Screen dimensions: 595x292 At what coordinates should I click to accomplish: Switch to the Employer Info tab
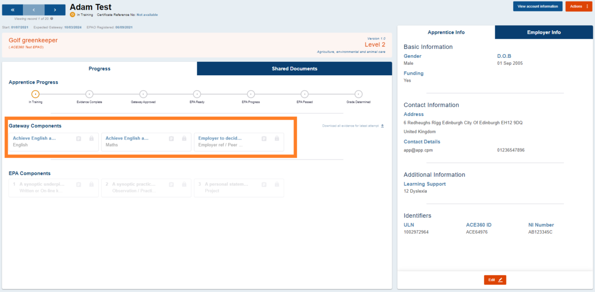pyautogui.click(x=543, y=32)
